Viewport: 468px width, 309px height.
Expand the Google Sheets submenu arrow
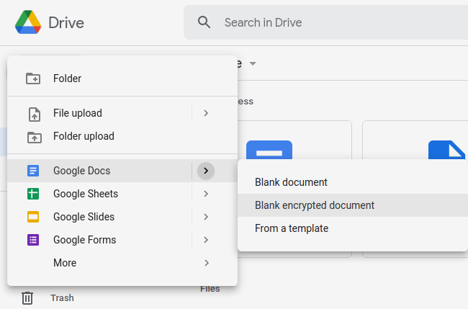[206, 194]
